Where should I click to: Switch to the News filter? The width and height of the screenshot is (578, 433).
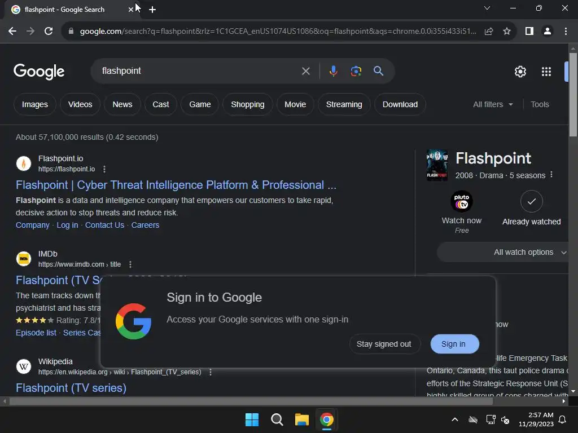click(122, 104)
